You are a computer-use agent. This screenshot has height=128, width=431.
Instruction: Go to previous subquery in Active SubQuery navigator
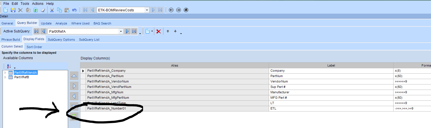point(43,31)
